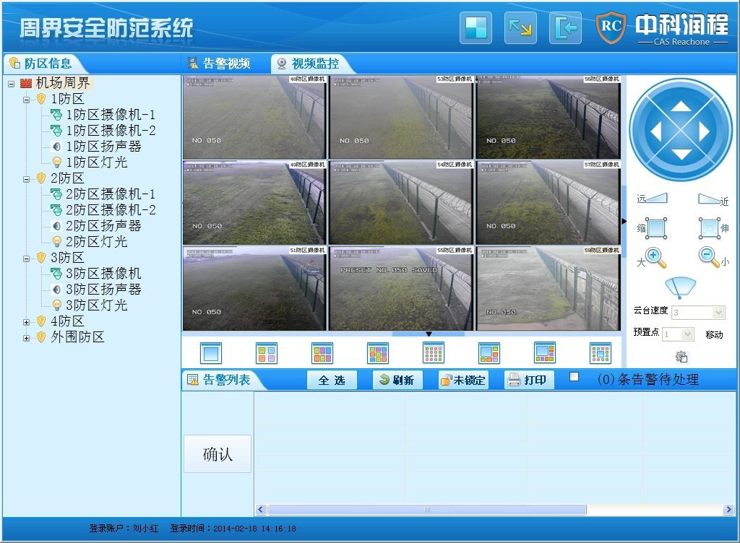
Task: Select the single-view layout icon
Action: 210,353
